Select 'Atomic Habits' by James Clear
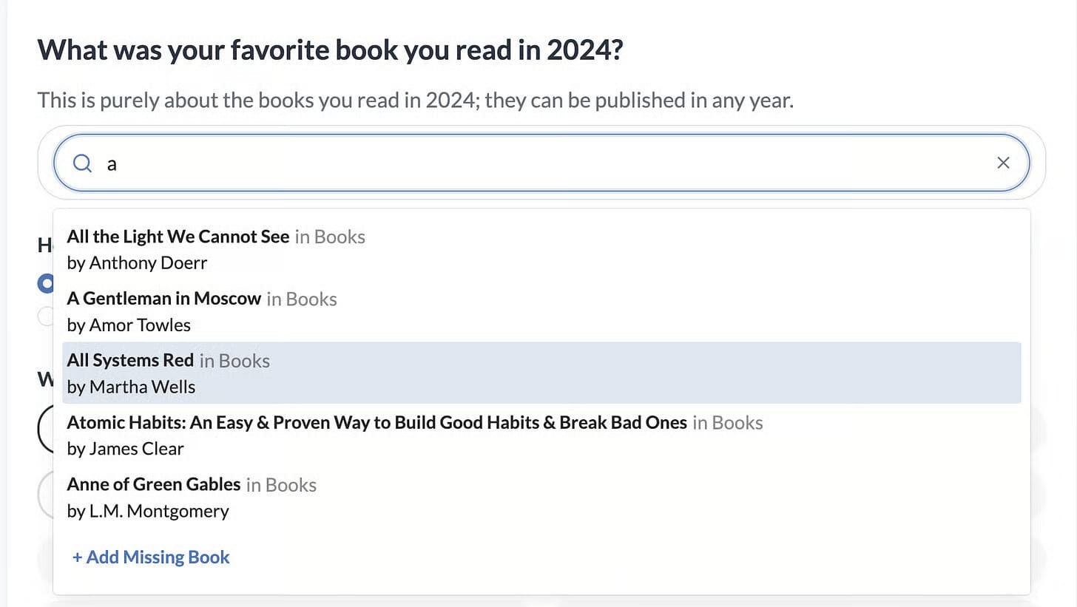1077x607 pixels. click(377, 422)
